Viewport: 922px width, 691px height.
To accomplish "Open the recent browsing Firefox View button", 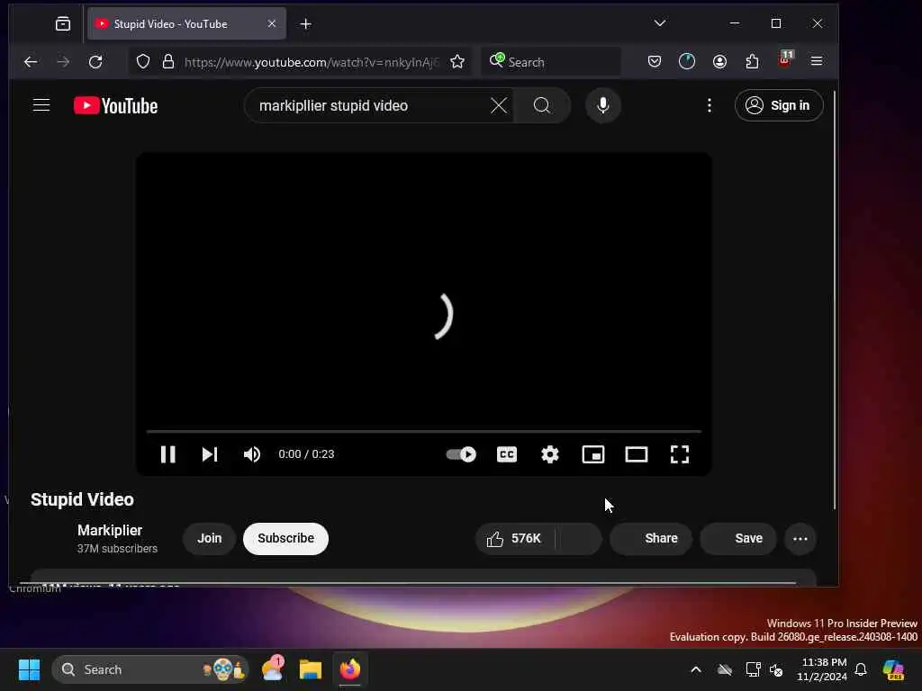I will [63, 24].
